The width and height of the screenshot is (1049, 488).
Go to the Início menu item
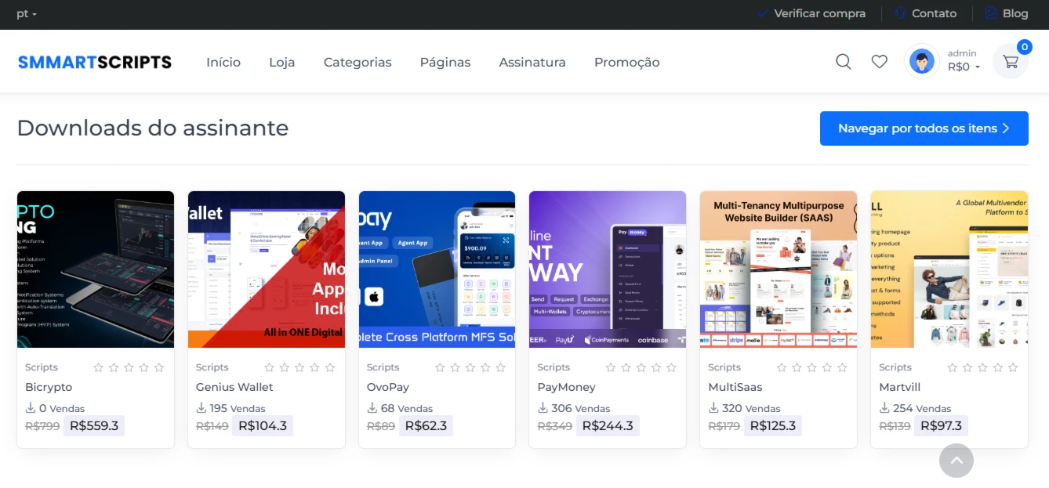[223, 62]
